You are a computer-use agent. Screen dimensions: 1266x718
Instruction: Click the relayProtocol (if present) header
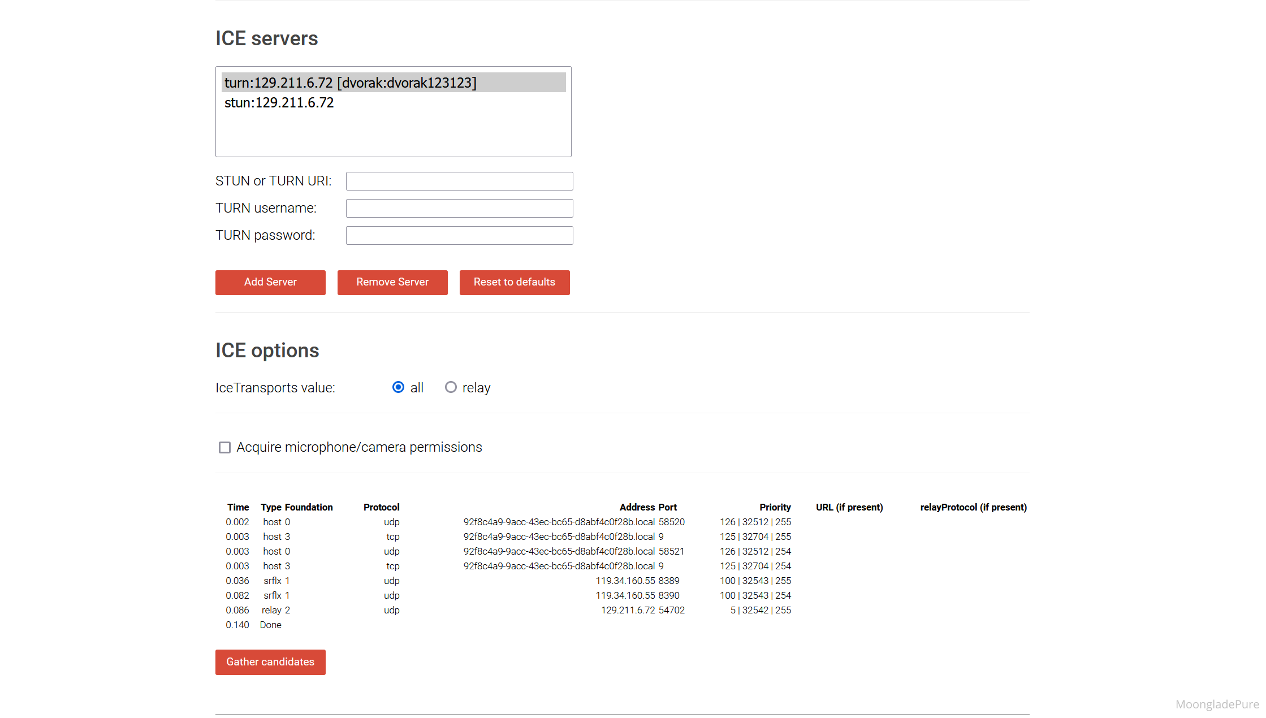(973, 507)
